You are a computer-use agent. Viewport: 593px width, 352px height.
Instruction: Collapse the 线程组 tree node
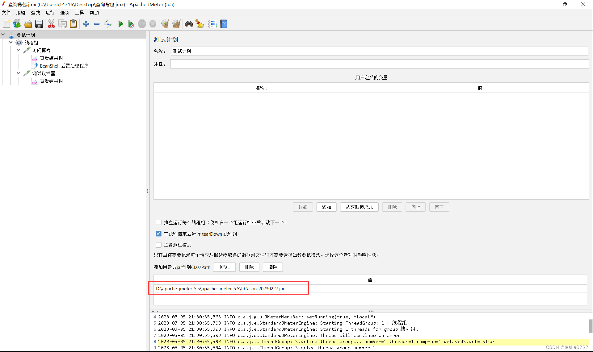[11, 42]
